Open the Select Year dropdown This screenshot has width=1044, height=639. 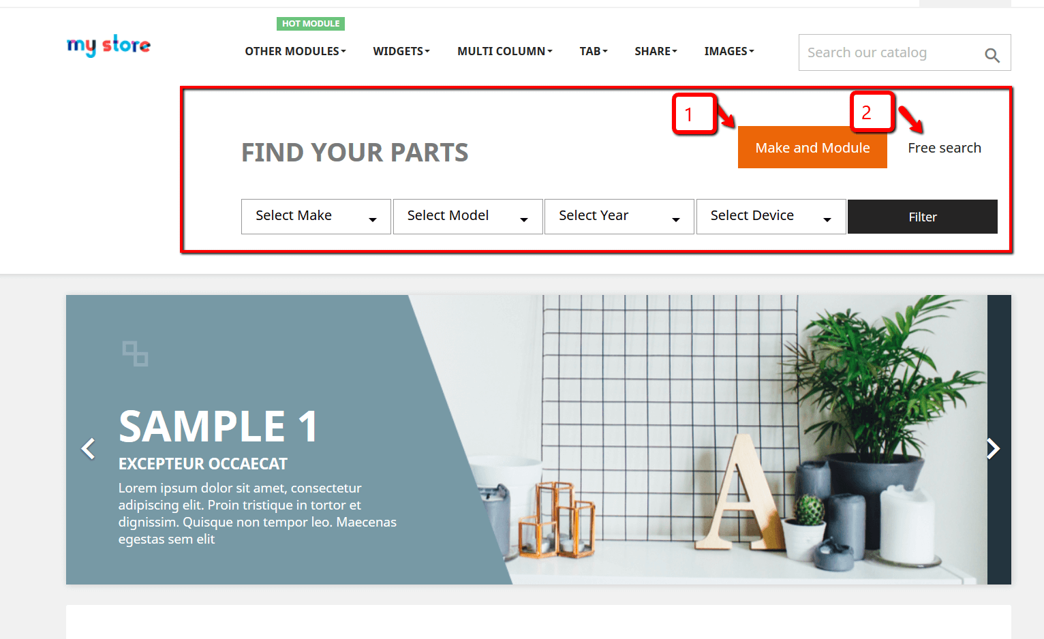point(619,217)
